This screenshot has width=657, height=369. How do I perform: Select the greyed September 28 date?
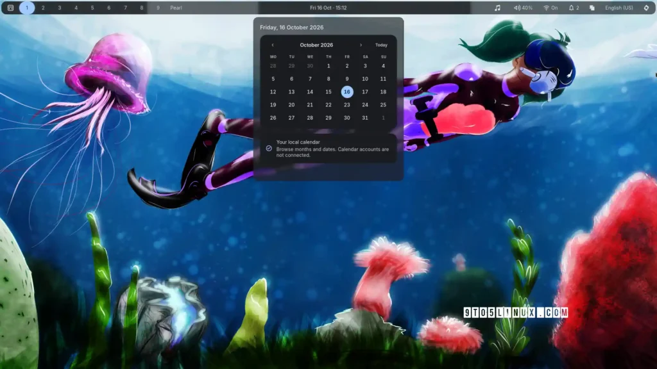point(273,66)
